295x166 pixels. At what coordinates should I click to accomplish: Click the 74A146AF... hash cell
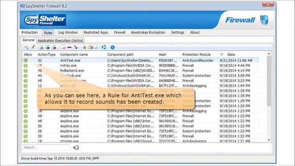[x=169, y=76]
